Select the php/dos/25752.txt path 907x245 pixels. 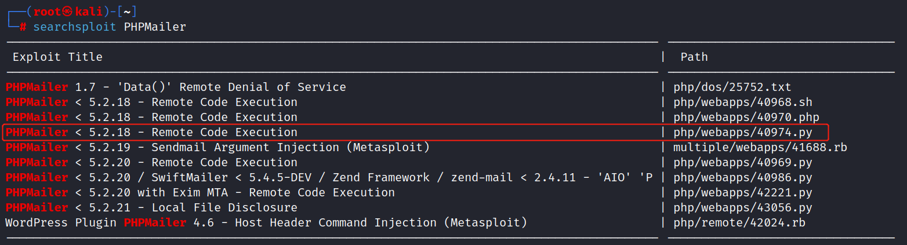click(x=732, y=87)
